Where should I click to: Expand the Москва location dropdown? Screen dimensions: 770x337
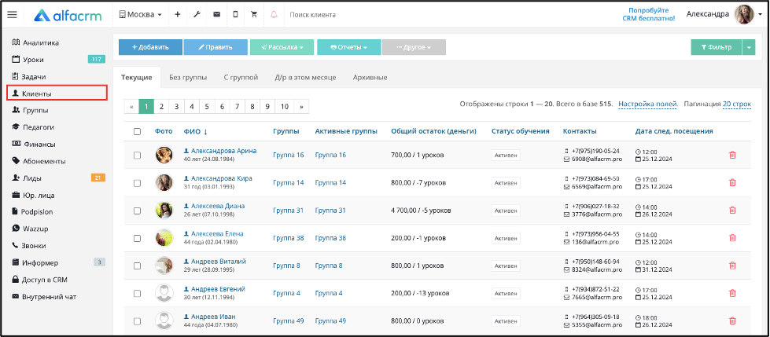(141, 15)
